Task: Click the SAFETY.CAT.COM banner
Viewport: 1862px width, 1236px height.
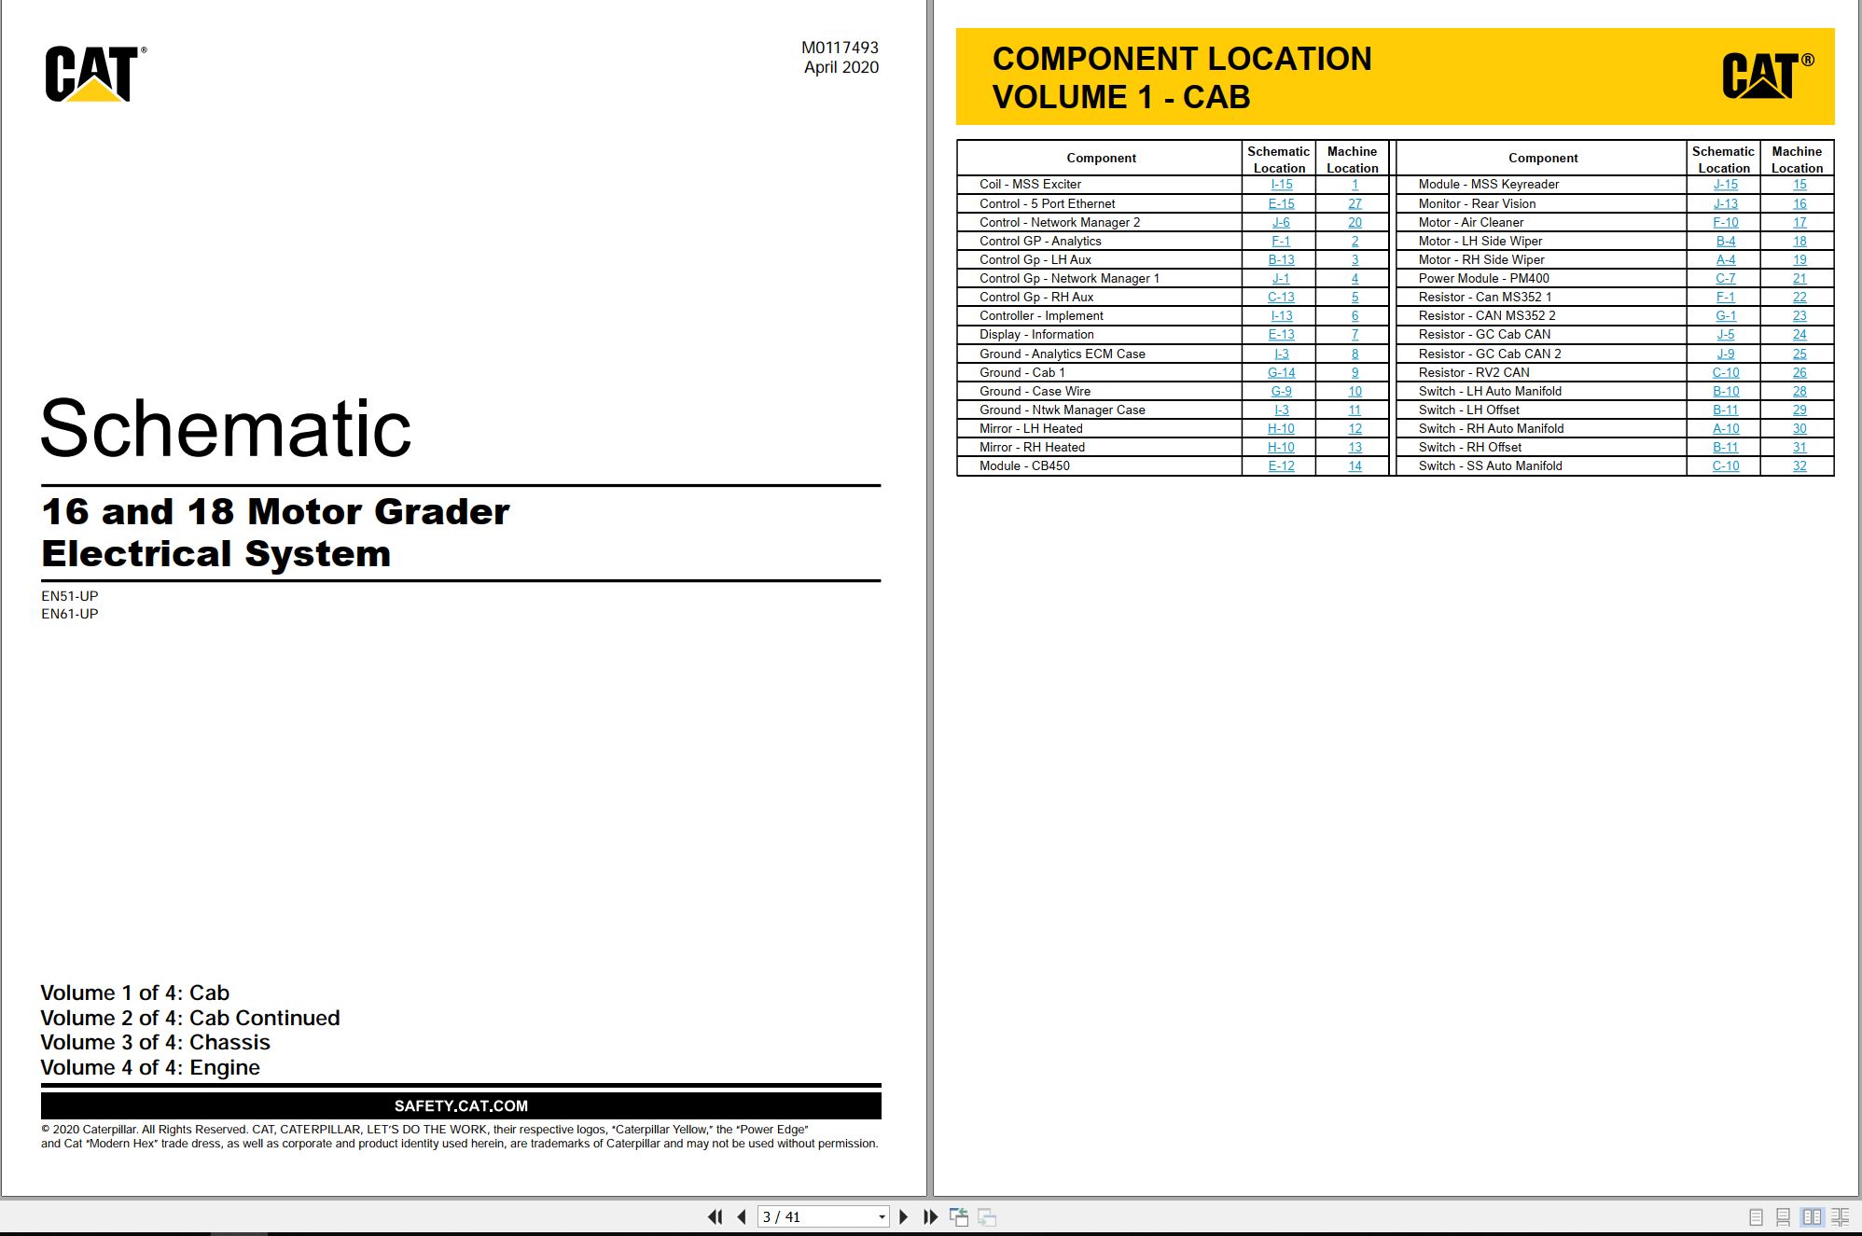Action: (x=461, y=1105)
